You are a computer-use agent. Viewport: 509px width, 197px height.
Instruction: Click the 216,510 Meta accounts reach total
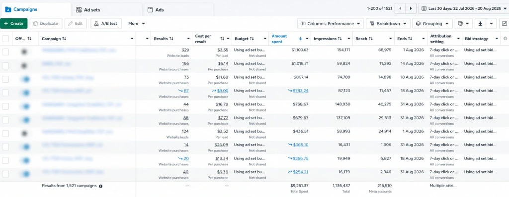(x=384, y=186)
